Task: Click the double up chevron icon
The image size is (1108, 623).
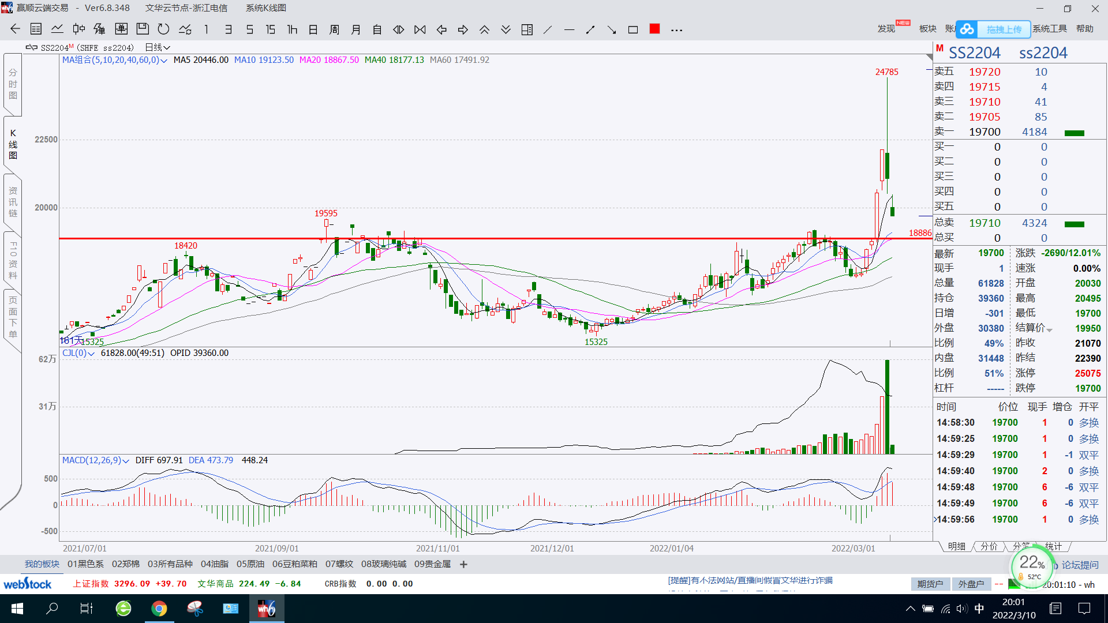Action: [484, 29]
